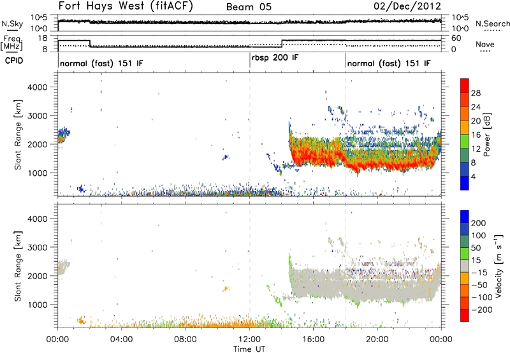The width and height of the screenshot is (510, 353).
Task: Click the "Fort Hays West (fitACF)" title
Action: click(126, 6)
